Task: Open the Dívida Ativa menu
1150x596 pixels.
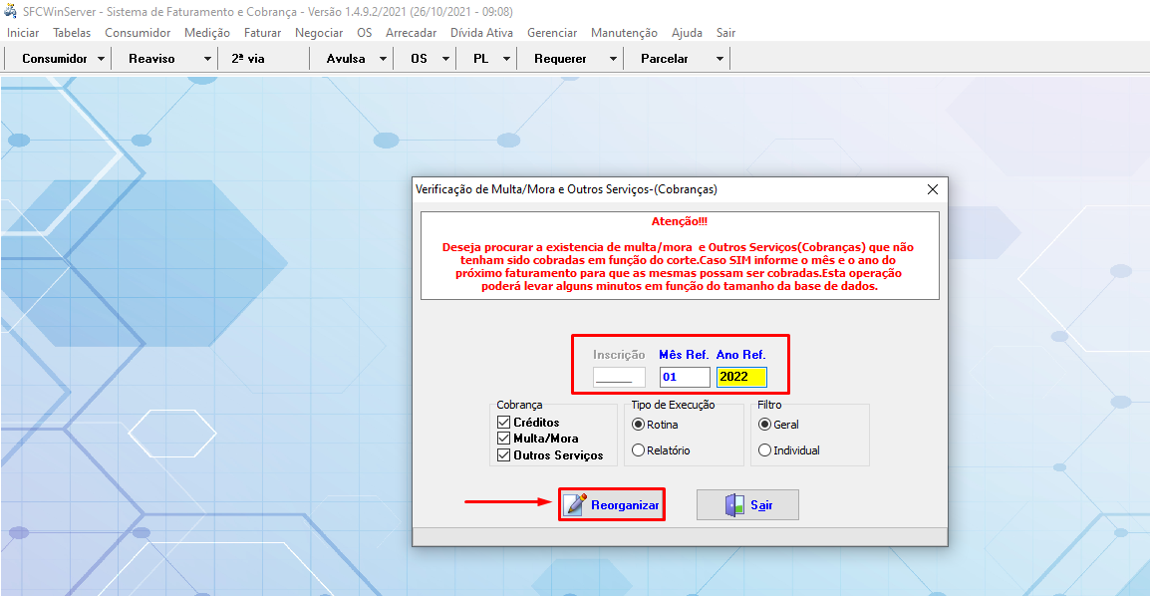Action: tap(481, 33)
